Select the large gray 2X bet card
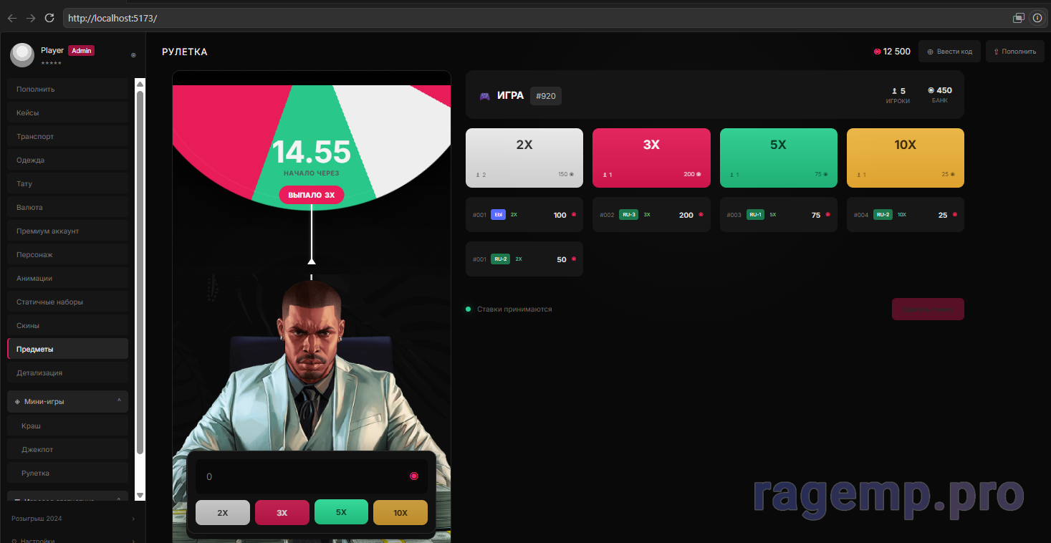The image size is (1051, 543). click(524, 158)
